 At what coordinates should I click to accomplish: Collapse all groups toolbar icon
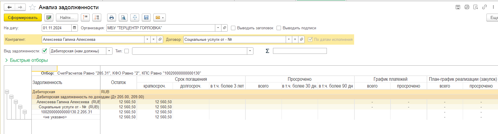(85, 17)
